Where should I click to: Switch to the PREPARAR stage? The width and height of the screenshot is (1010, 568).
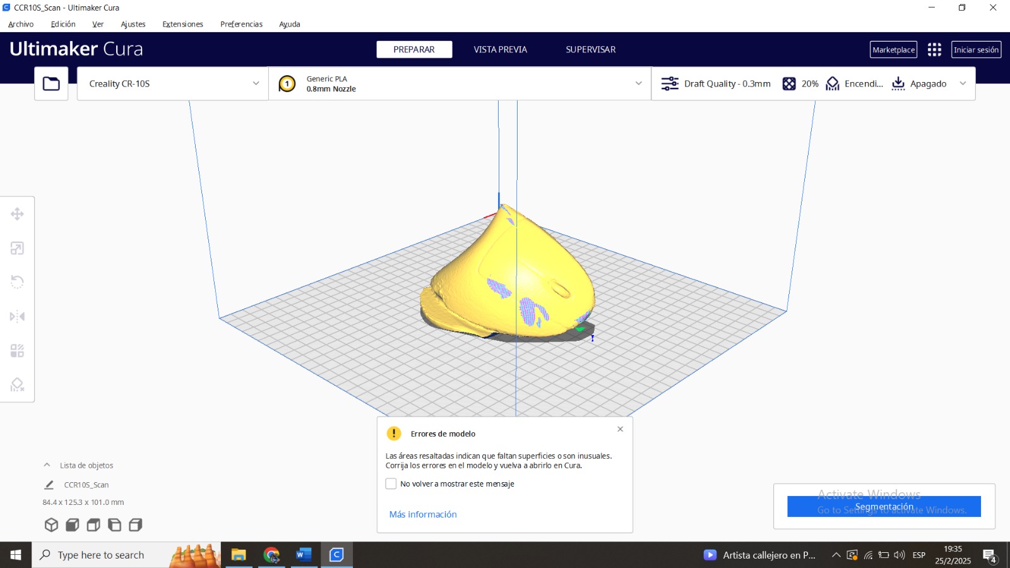[x=414, y=49]
